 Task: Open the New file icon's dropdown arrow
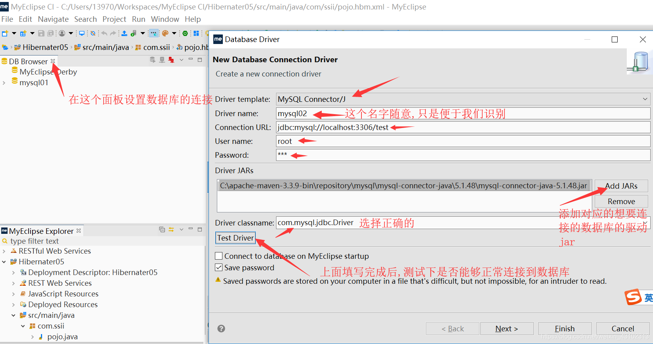pos(14,34)
